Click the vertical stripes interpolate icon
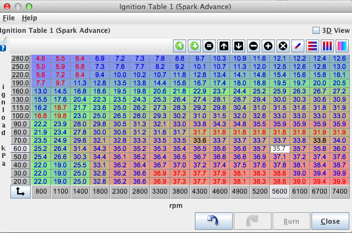Image resolution: width=352 pixels, height=233 pixels. pos(327,46)
